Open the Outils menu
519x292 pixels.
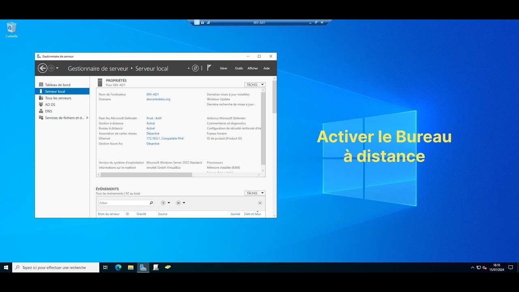coord(239,68)
